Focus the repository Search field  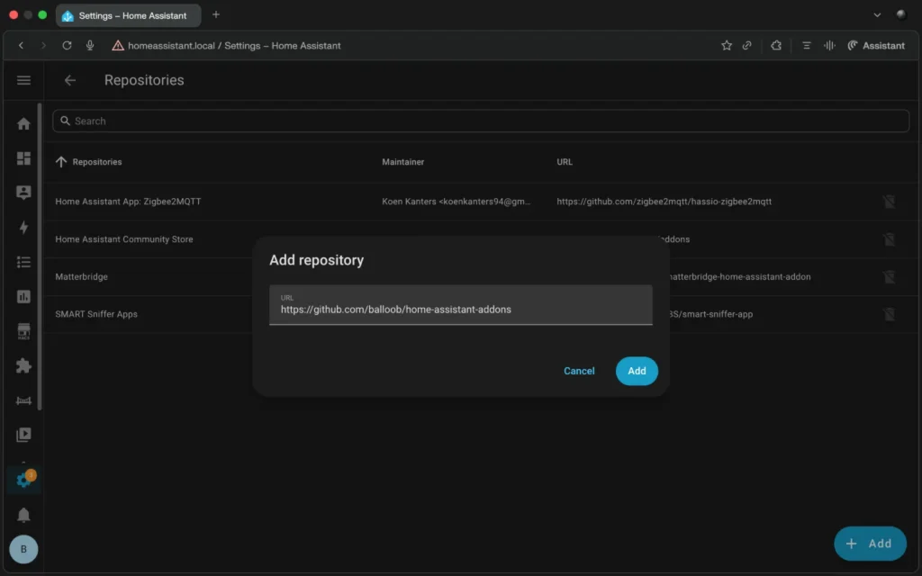[481, 121]
